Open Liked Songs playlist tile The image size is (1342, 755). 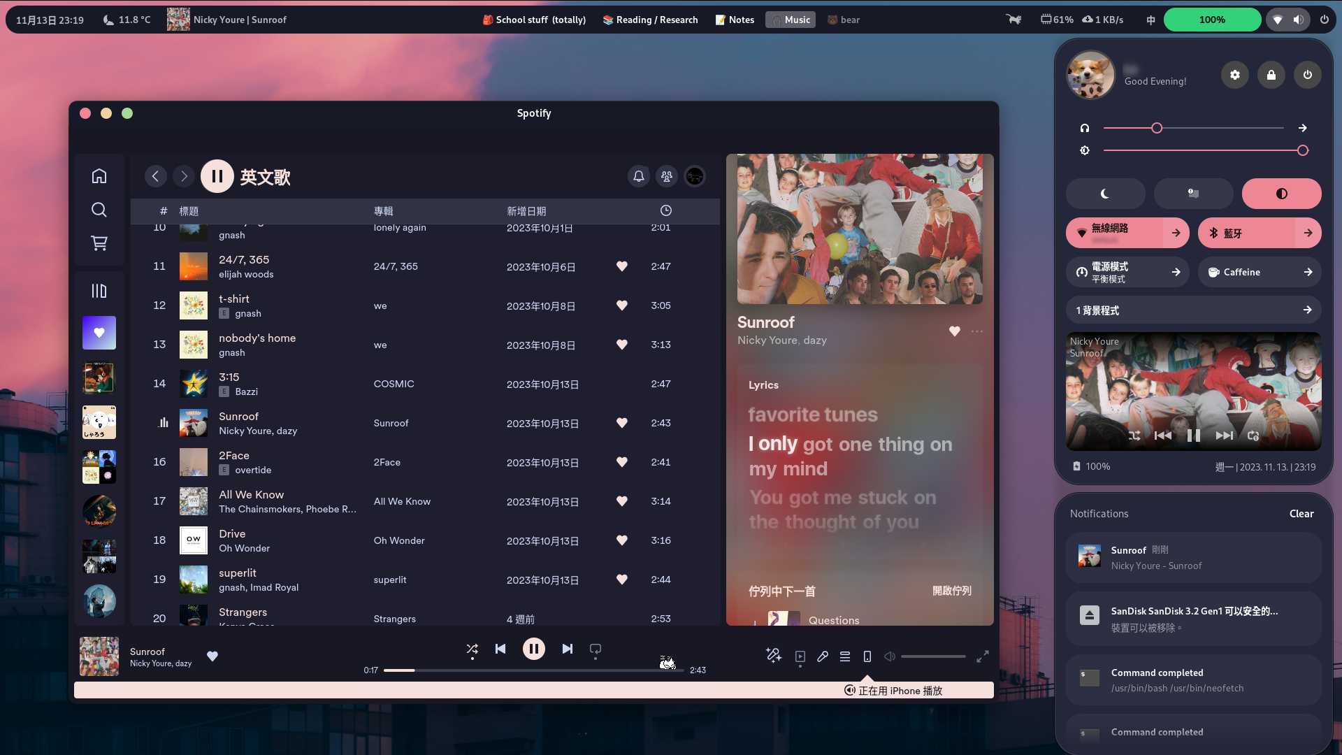[99, 333]
